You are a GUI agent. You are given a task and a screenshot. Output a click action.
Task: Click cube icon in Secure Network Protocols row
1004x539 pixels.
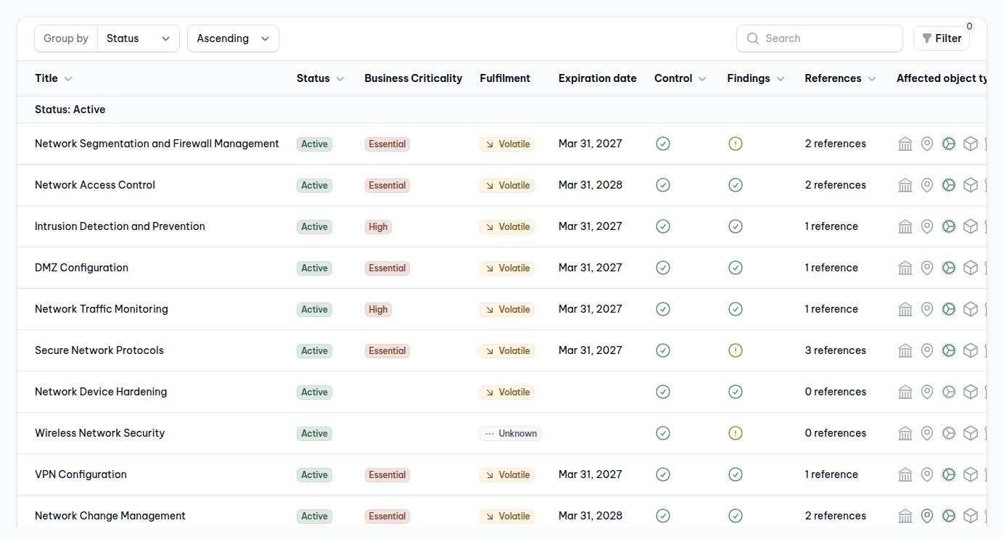pos(970,350)
